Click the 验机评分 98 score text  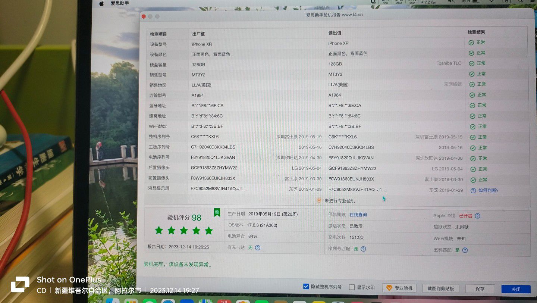tap(184, 218)
